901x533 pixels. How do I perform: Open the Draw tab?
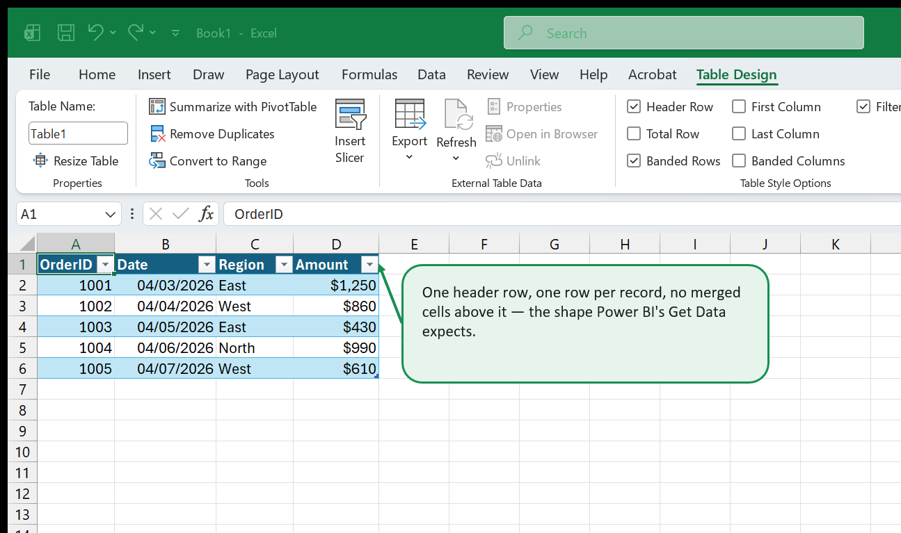[209, 74]
